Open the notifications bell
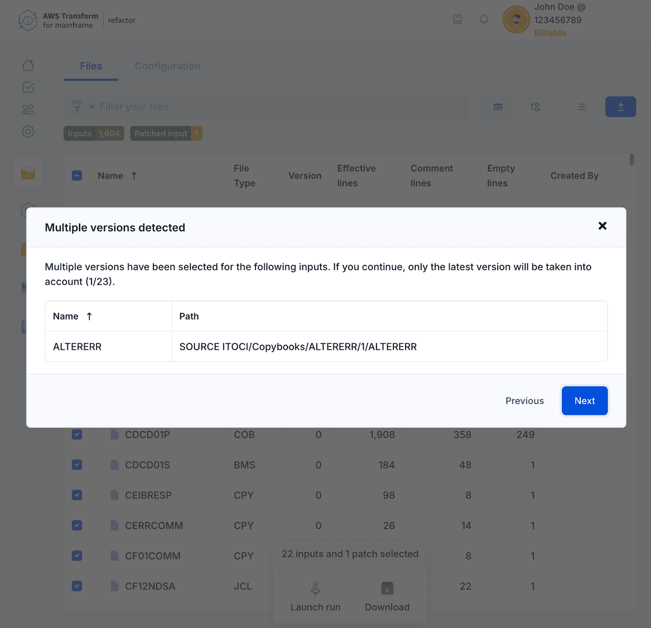This screenshot has height=628, width=651. click(484, 19)
